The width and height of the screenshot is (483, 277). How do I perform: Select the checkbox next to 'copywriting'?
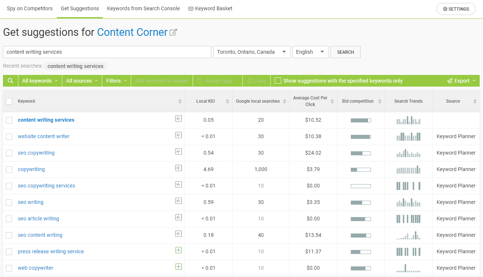(x=9, y=169)
